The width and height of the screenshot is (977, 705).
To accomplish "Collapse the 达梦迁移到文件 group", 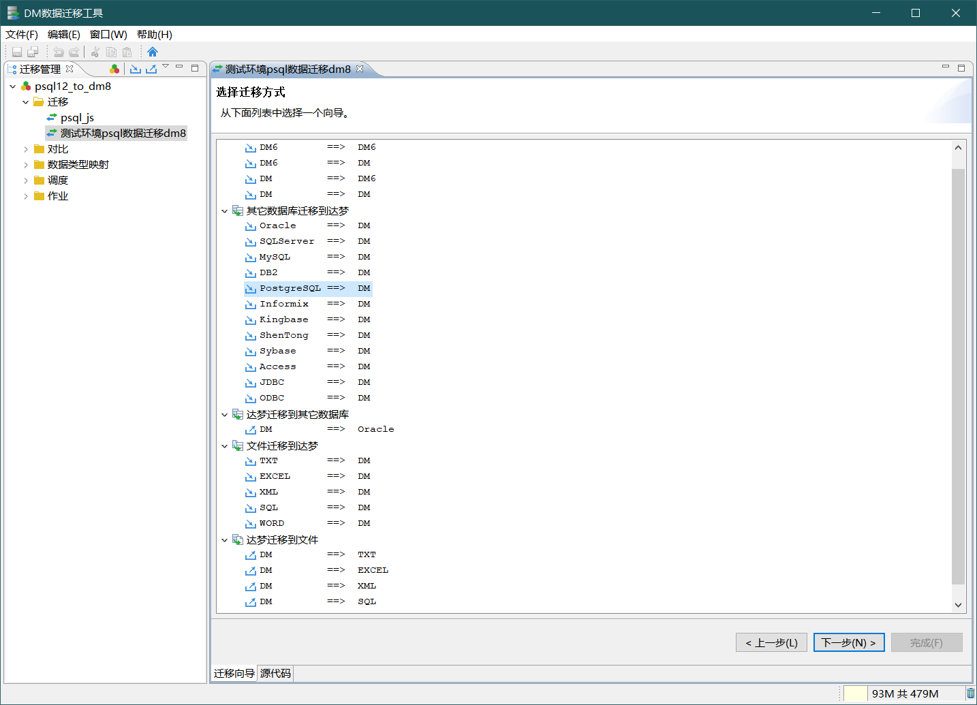I will 224,540.
